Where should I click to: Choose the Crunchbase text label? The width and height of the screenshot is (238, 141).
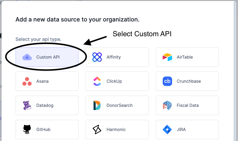(189, 81)
